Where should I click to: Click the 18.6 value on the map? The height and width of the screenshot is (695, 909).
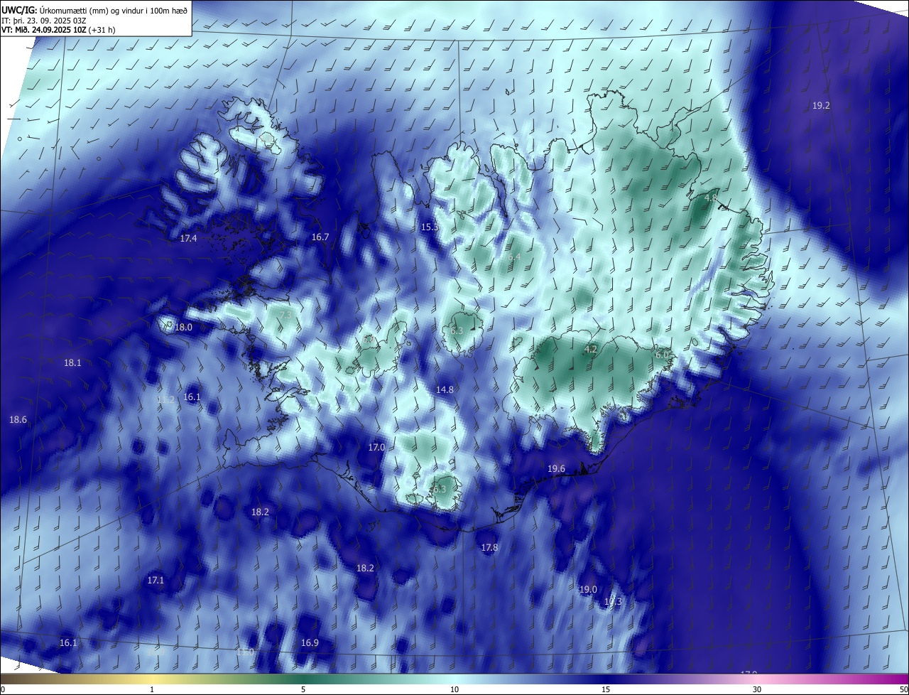(x=18, y=420)
